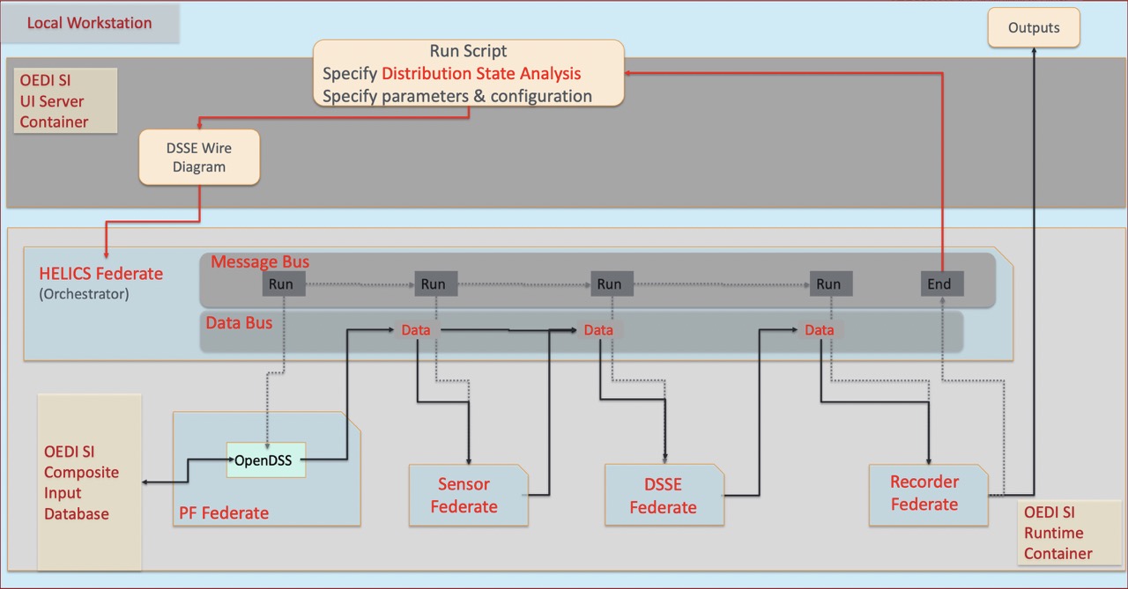Click the Sensor Federate box
This screenshot has width=1128, height=589.
pos(468,496)
